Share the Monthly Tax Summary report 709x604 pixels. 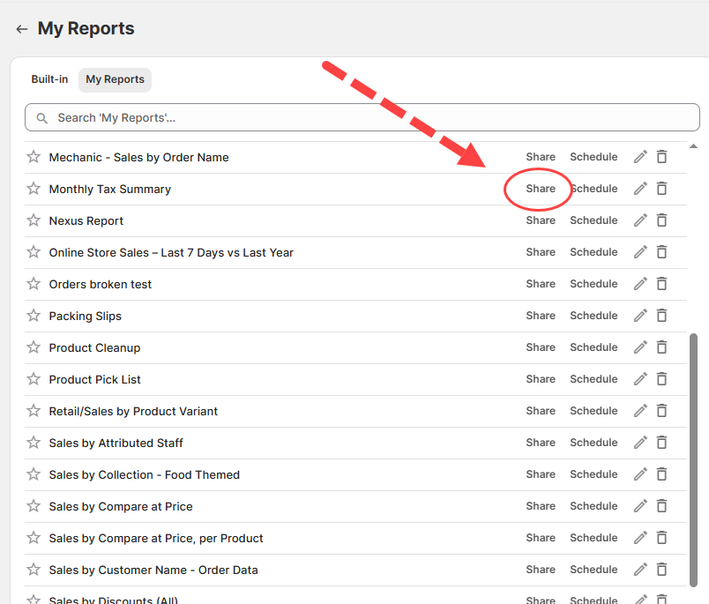pyautogui.click(x=541, y=189)
